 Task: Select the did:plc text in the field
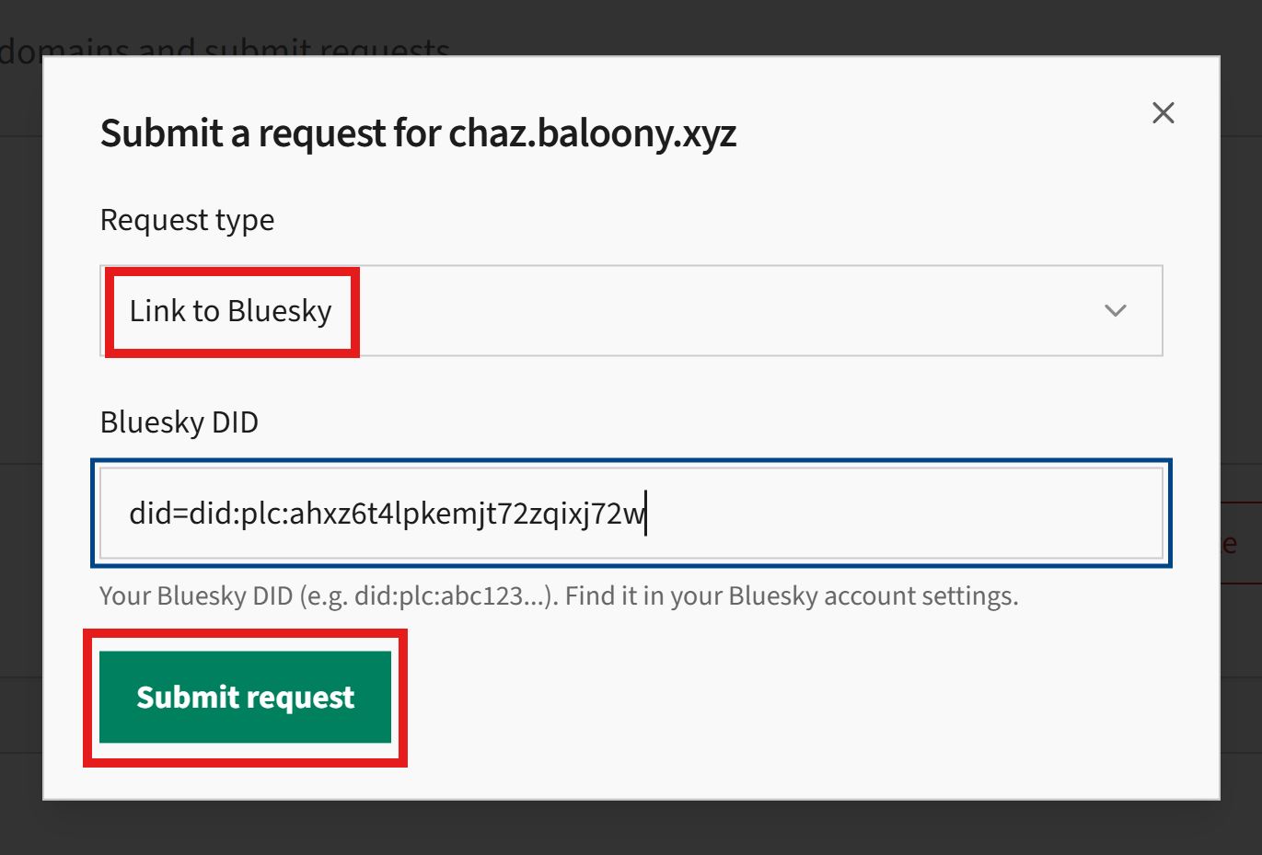coord(387,514)
